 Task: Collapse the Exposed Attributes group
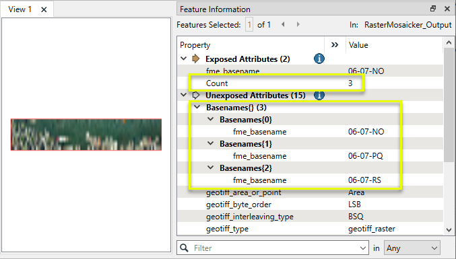point(183,59)
